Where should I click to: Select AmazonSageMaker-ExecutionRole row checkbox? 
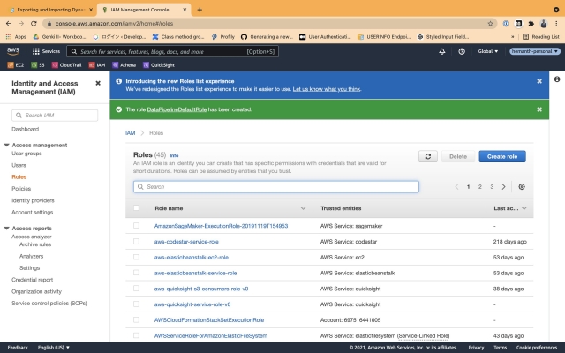(x=136, y=226)
